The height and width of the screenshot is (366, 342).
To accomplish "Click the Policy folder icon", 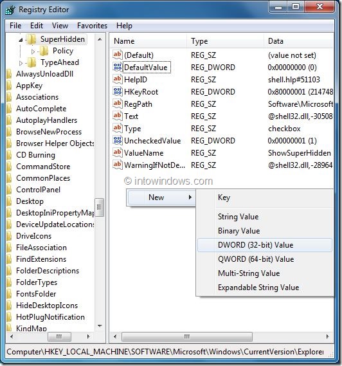I will click(44, 51).
